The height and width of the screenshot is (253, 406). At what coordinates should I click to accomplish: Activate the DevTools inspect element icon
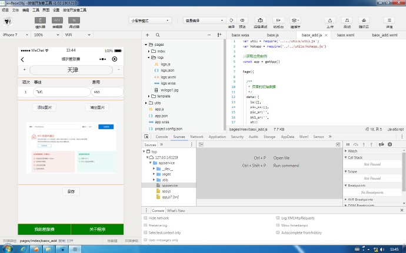147,136
